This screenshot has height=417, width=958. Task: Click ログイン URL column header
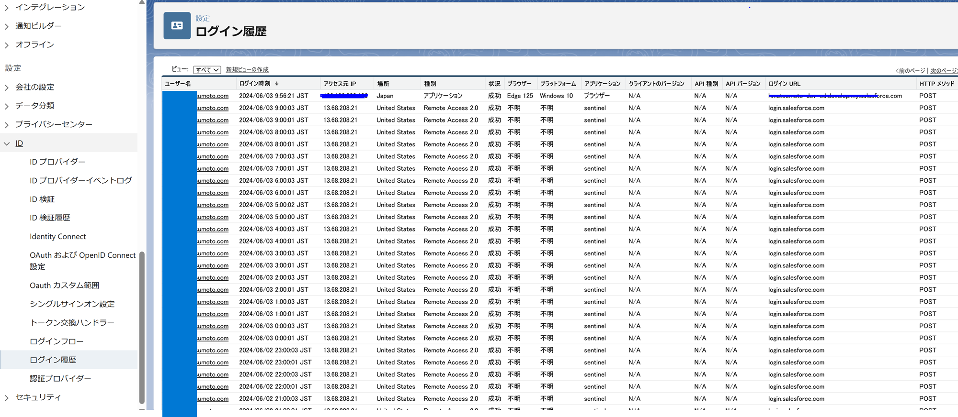click(x=785, y=84)
